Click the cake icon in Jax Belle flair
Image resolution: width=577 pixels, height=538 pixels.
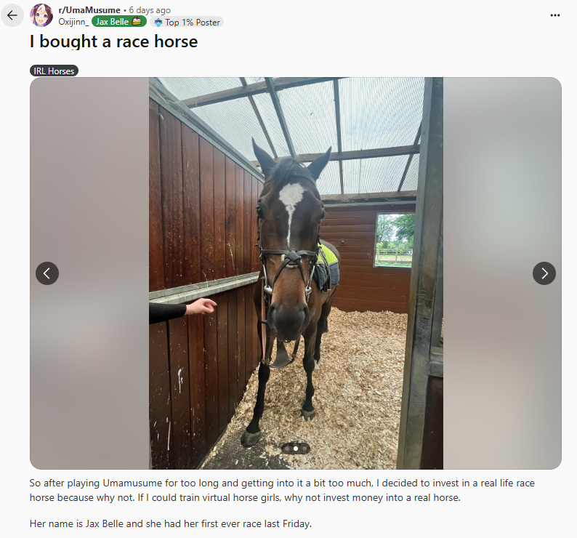[137, 22]
